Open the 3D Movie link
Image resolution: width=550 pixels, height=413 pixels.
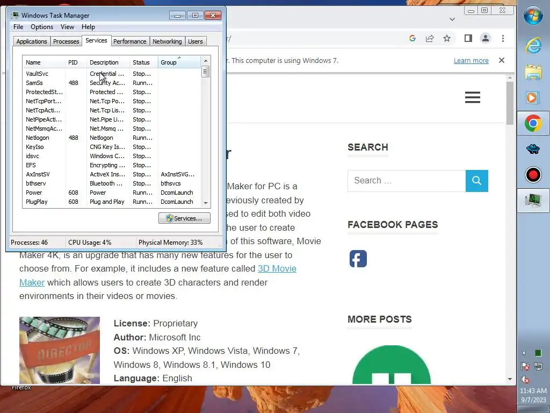tap(277, 269)
